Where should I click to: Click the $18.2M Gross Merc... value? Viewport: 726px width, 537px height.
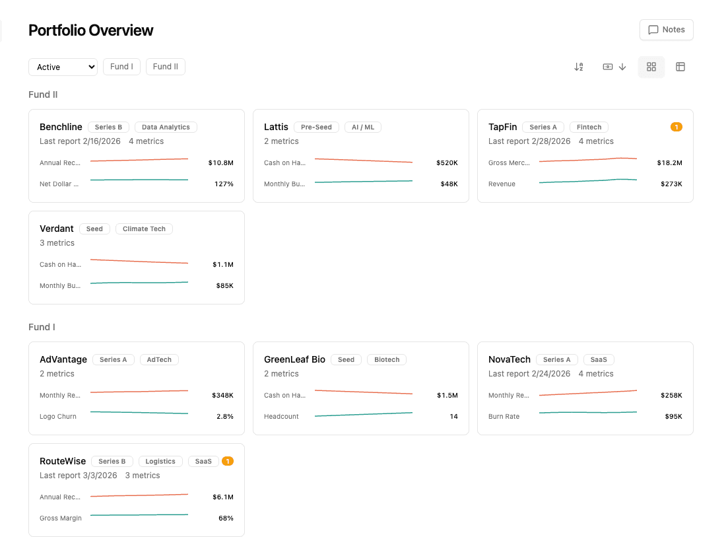[669, 162]
